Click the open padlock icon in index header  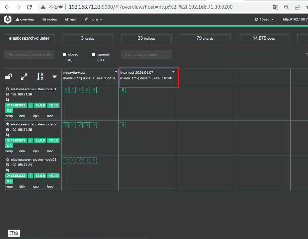click(x=9, y=77)
